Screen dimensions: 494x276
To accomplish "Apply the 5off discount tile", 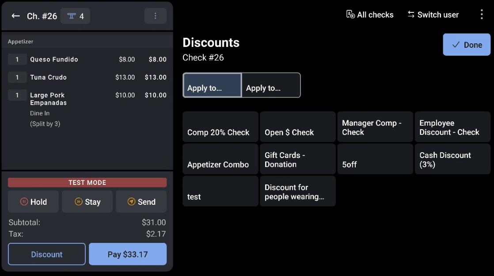I will coord(375,159).
